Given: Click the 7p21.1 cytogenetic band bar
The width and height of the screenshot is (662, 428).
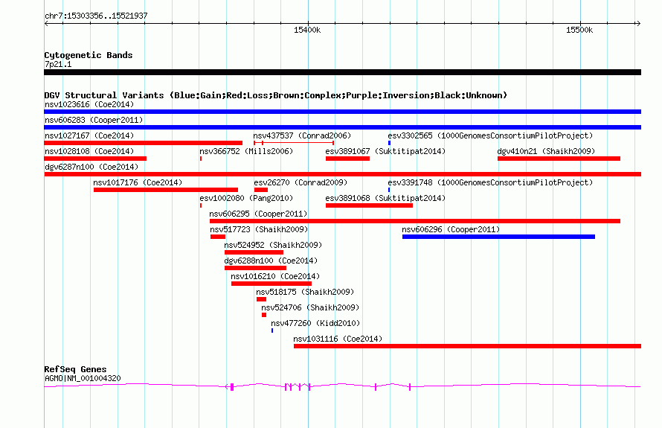Looking at the screenshot, I should pos(342,72).
